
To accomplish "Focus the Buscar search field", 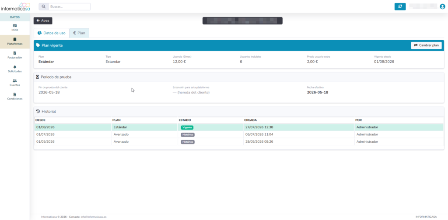I will (x=69, y=7).
